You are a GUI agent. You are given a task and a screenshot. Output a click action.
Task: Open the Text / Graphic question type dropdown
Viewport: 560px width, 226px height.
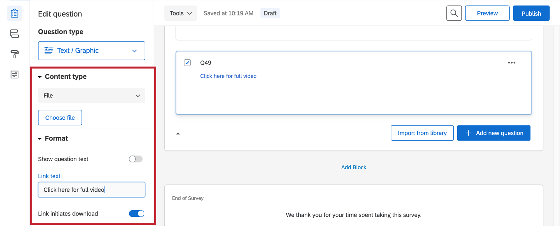click(x=92, y=51)
